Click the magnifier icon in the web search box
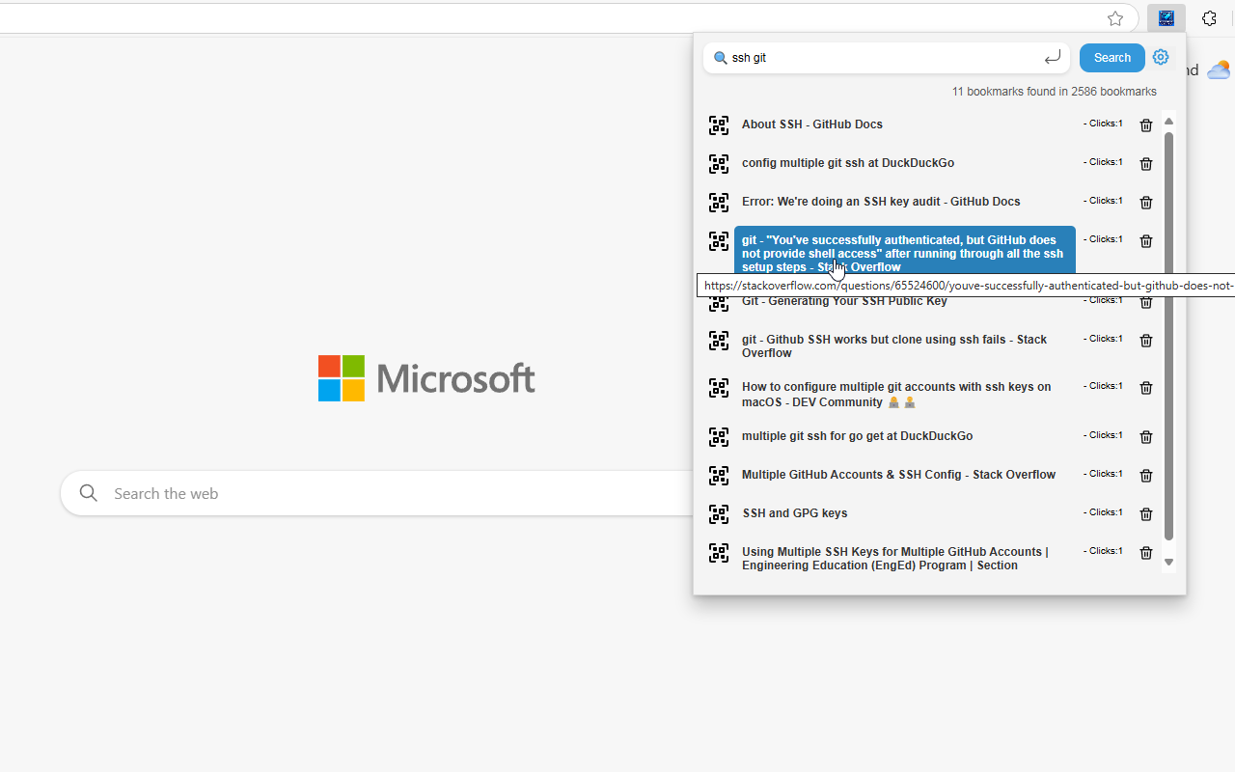Screen dimensions: 1235x772 point(89,493)
